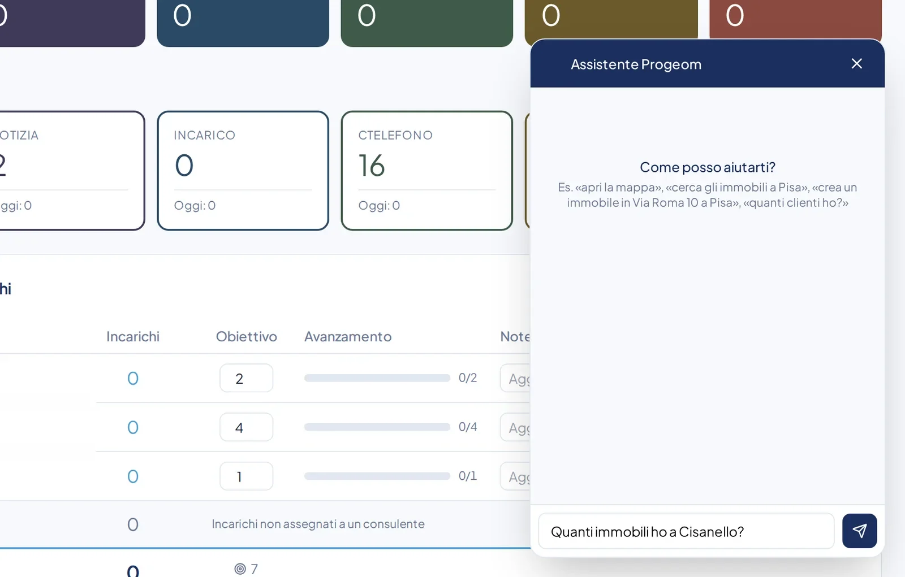This screenshot has width=905, height=577.
Task: Click the notes field in the 0/1 row
Action: (515, 476)
